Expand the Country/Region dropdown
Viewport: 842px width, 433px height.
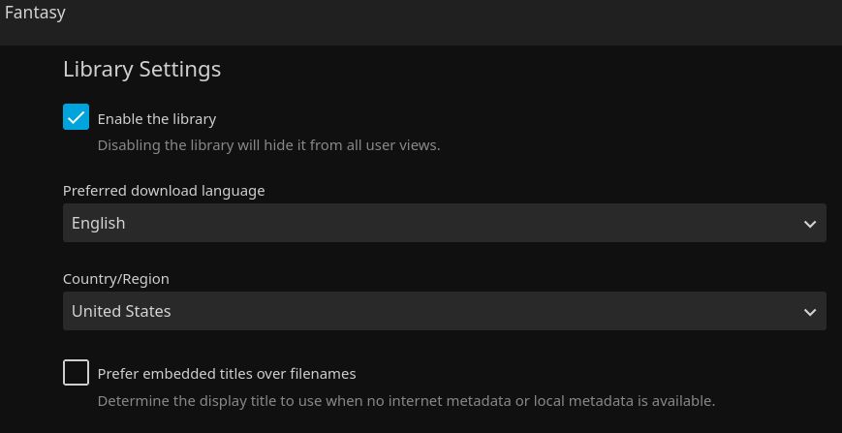[x=444, y=311]
